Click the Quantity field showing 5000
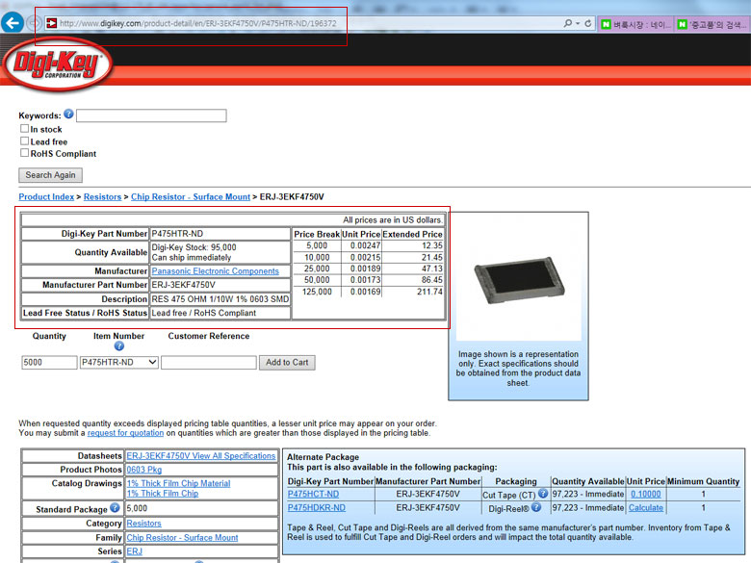Image resolution: width=751 pixels, height=563 pixels. 49,363
